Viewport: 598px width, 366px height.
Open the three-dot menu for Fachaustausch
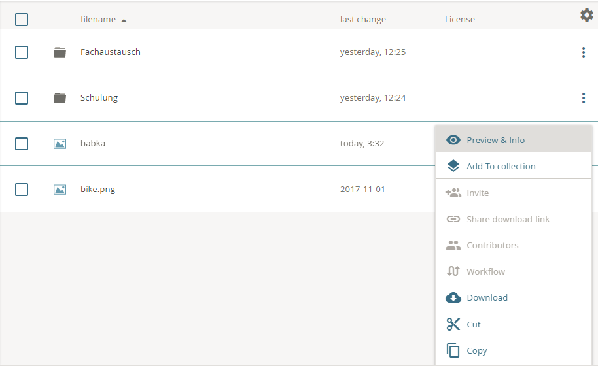[x=583, y=52]
